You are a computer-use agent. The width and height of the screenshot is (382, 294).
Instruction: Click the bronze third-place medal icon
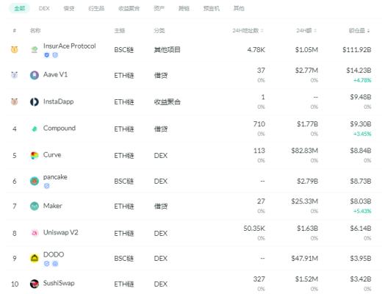15,101
